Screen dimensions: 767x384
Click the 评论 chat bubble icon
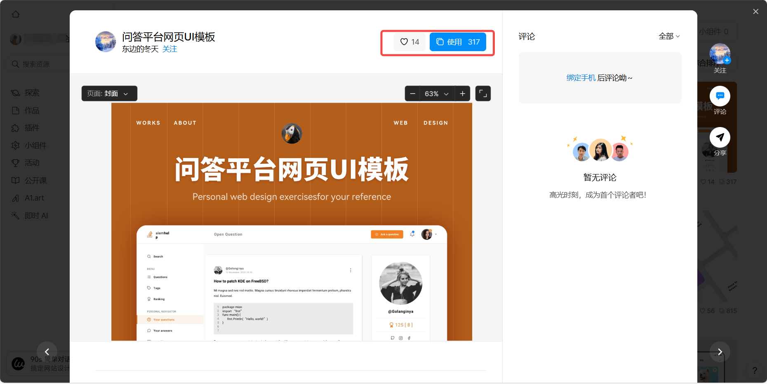[720, 96]
